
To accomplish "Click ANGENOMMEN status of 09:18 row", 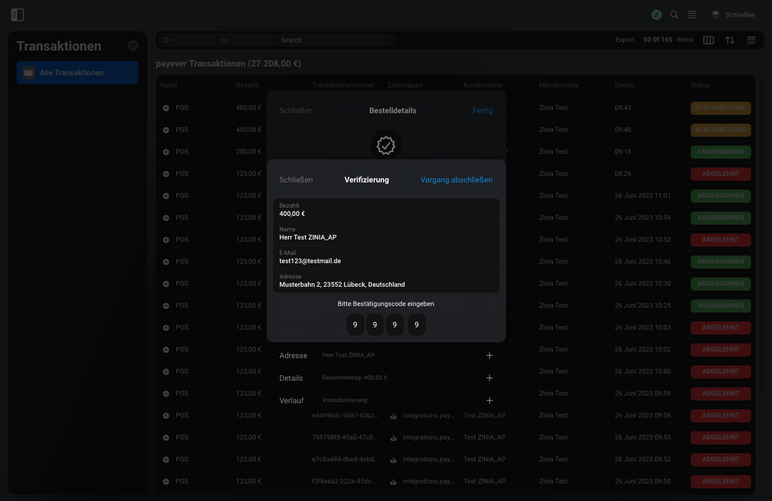I will 721,152.
